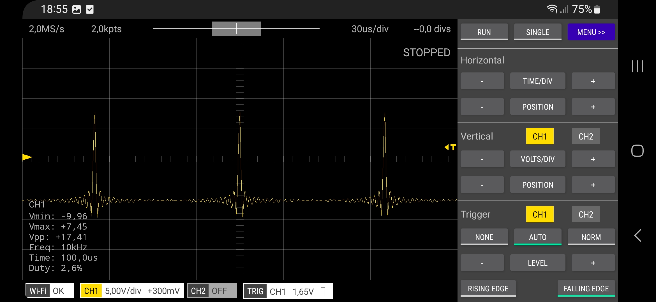The width and height of the screenshot is (656, 302).
Task: Increase VOLTS/DIV with plus
Action: click(x=593, y=159)
